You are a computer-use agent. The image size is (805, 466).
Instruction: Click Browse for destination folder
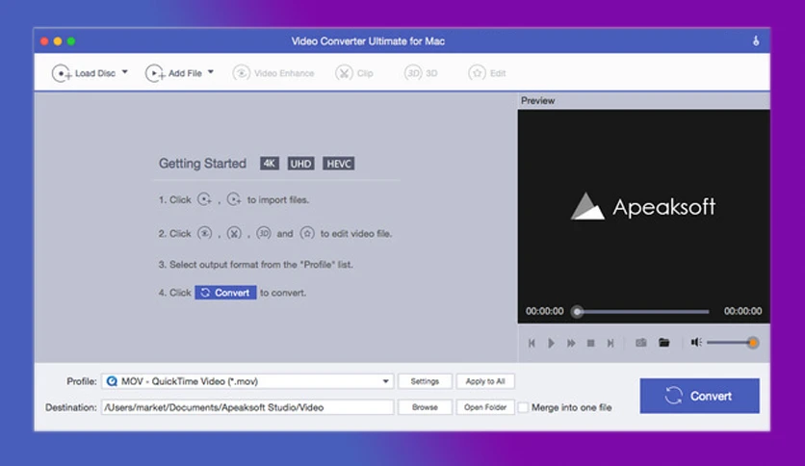(x=425, y=407)
